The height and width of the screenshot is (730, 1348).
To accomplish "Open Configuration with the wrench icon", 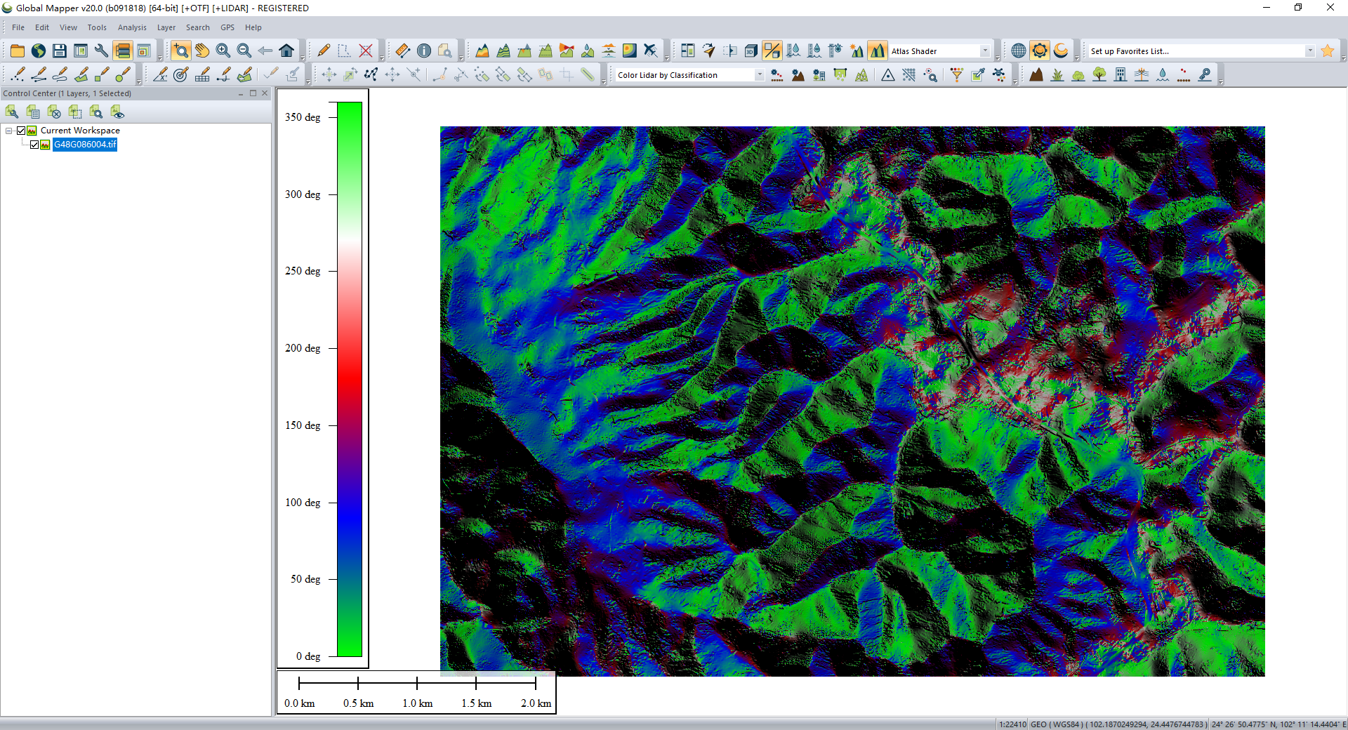I will pyautogui.click(x=102, y=51).
